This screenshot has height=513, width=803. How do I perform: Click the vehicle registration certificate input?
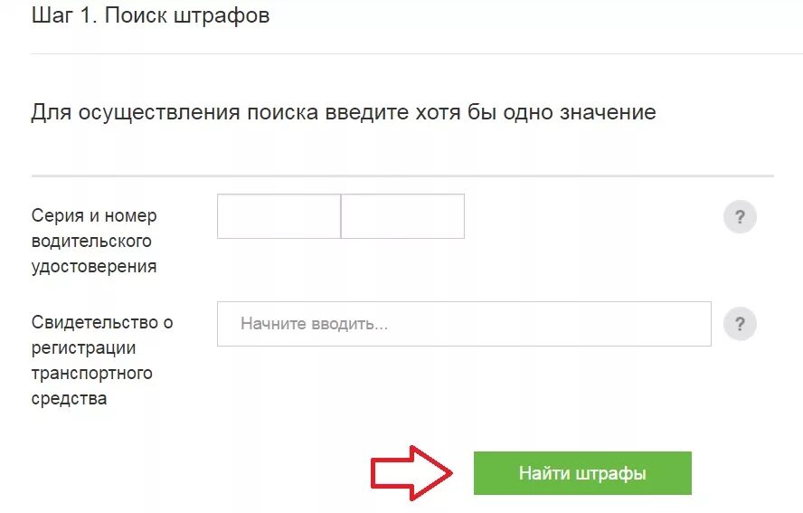point(464,324)
